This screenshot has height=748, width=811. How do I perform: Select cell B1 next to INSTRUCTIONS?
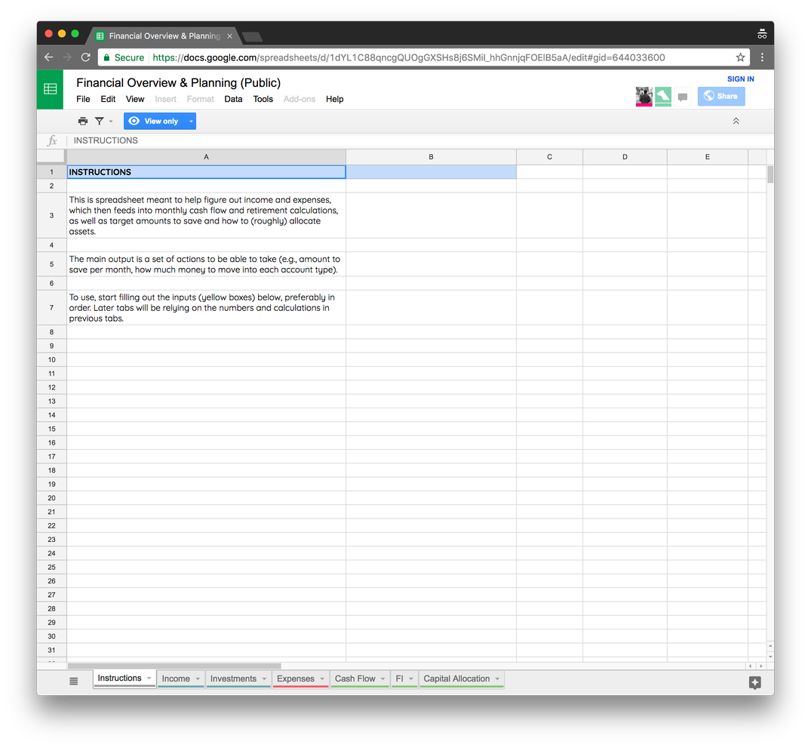(431, 171)
